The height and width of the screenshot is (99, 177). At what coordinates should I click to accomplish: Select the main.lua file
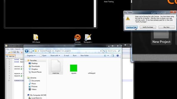coord(56,67)
